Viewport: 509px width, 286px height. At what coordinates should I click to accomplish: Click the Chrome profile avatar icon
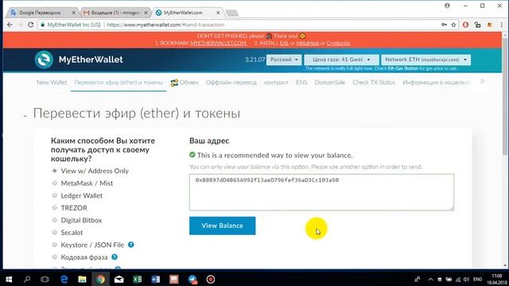447,6
